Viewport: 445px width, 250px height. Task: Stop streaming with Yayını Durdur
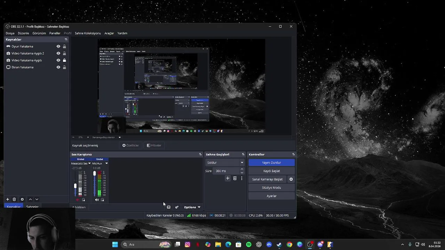272,162
